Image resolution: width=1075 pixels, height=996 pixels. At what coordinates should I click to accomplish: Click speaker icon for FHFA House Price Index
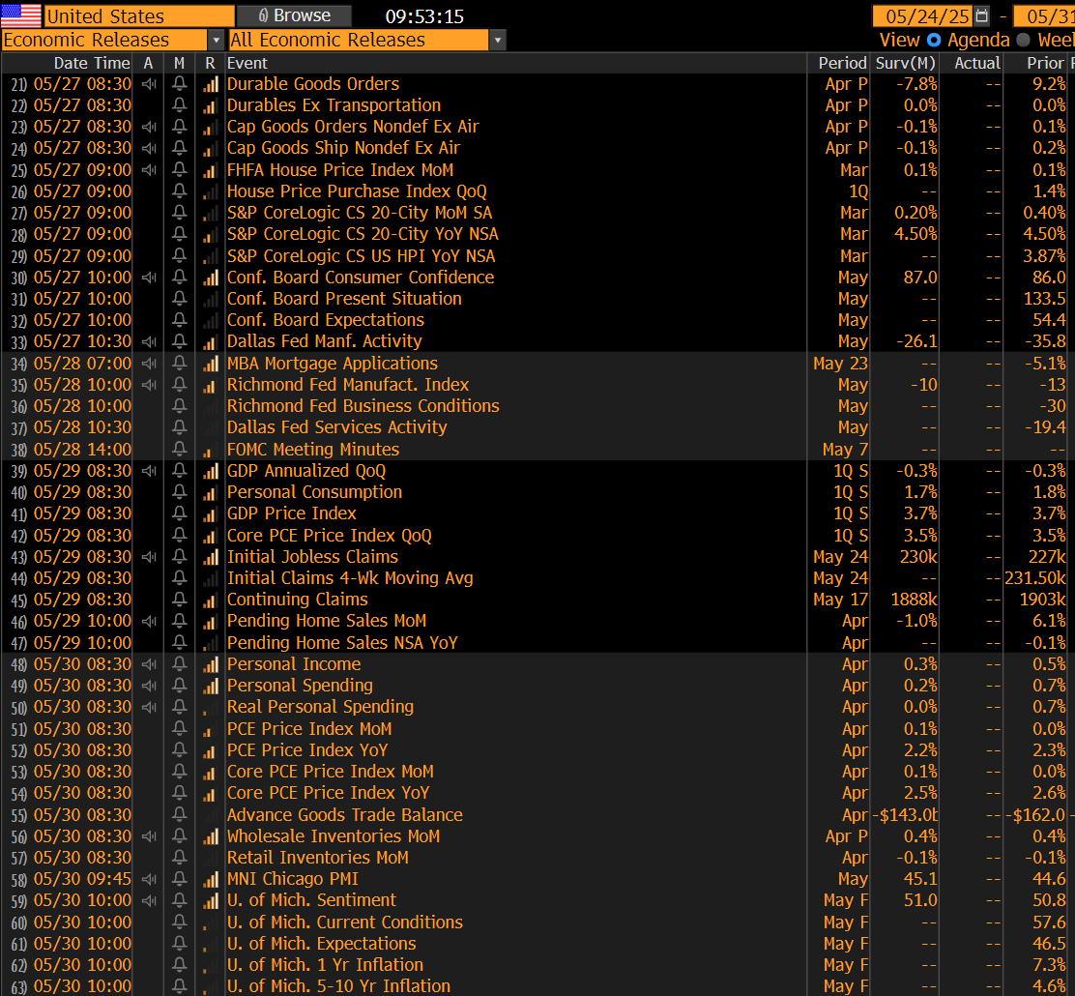pos(149,169)
